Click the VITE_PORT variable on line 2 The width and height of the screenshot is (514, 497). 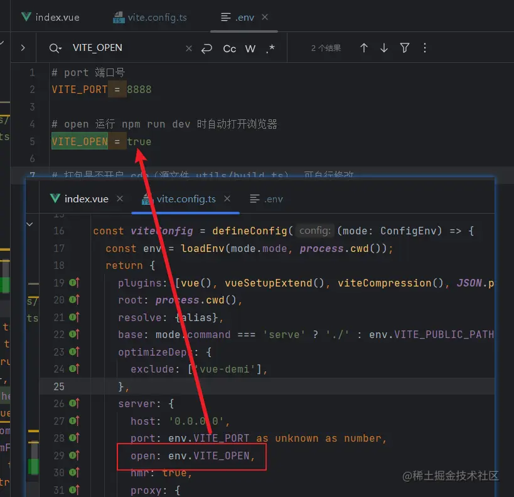click(x=80, y=89)
